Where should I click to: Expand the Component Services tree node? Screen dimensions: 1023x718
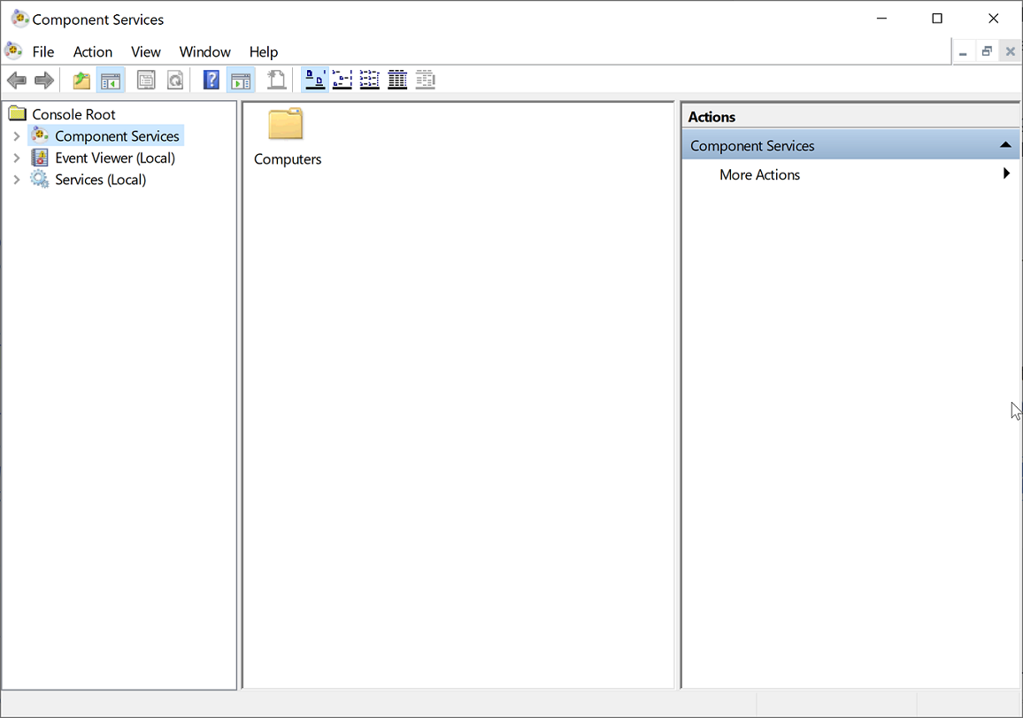(x=16, y=135)
